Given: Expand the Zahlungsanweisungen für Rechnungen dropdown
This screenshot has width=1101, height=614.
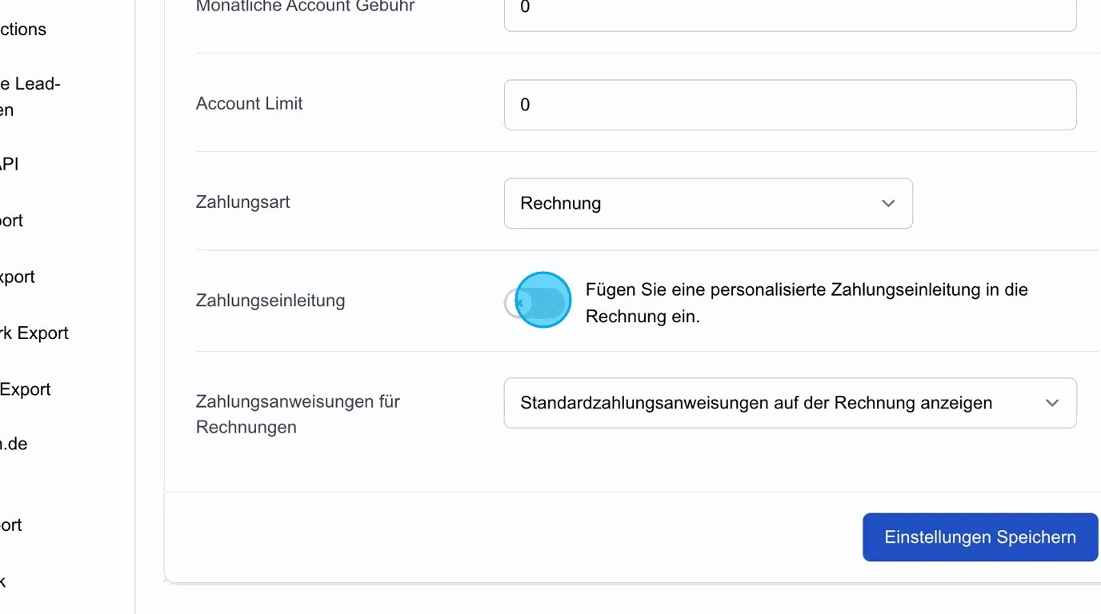Looking at the screenshot, I should click(x=790, y=403).
